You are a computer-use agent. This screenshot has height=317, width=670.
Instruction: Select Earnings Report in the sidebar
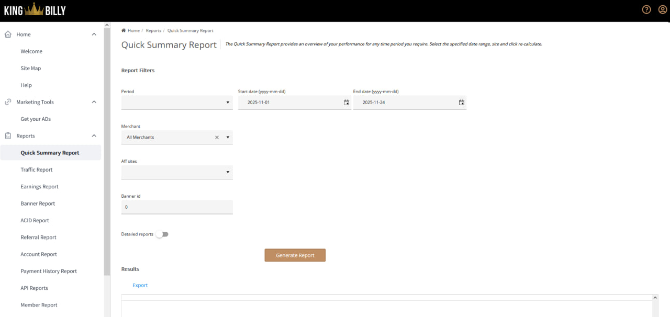click(x=39, y=187)
